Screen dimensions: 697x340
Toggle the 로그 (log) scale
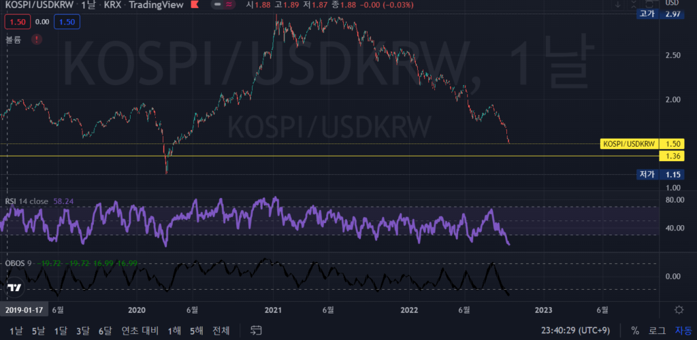[657, 330]
